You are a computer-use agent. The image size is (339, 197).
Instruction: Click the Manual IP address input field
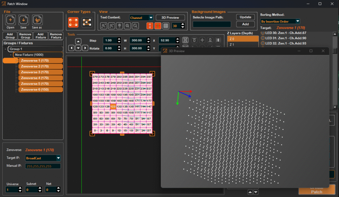43,166
